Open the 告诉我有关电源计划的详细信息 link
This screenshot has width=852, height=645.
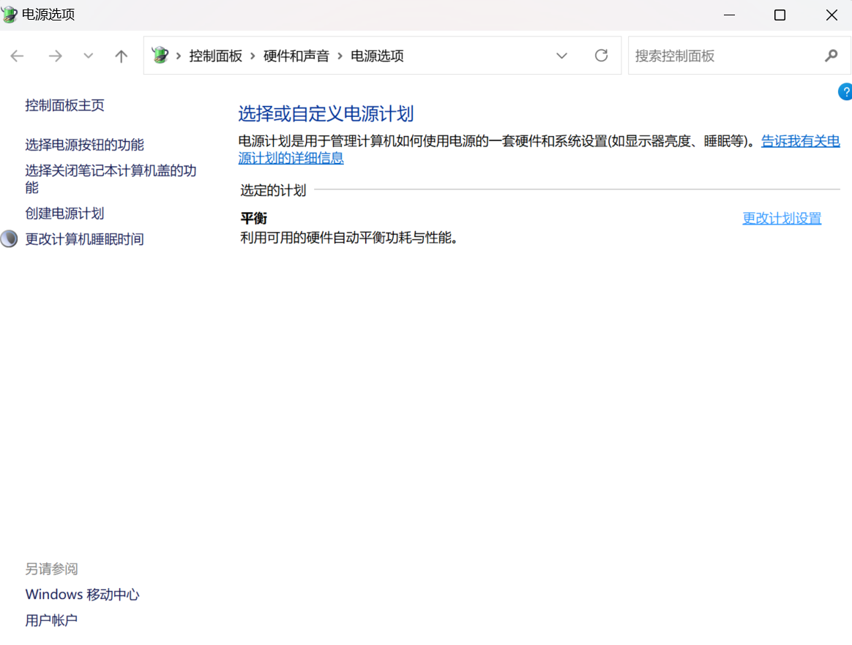(x=800, y=141)
